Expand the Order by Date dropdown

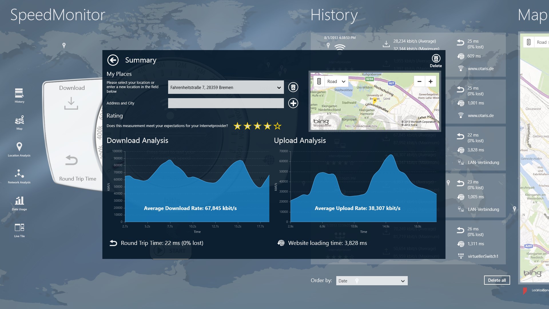(372, 281)
